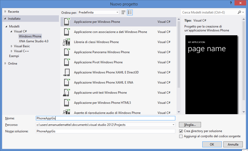Expand the Visual C++ tree node
The width and height of the screenshot is (248, 151).
11,51
